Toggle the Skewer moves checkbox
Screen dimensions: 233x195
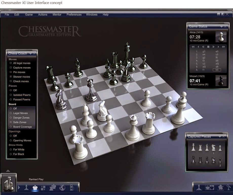tap(11, 76)
